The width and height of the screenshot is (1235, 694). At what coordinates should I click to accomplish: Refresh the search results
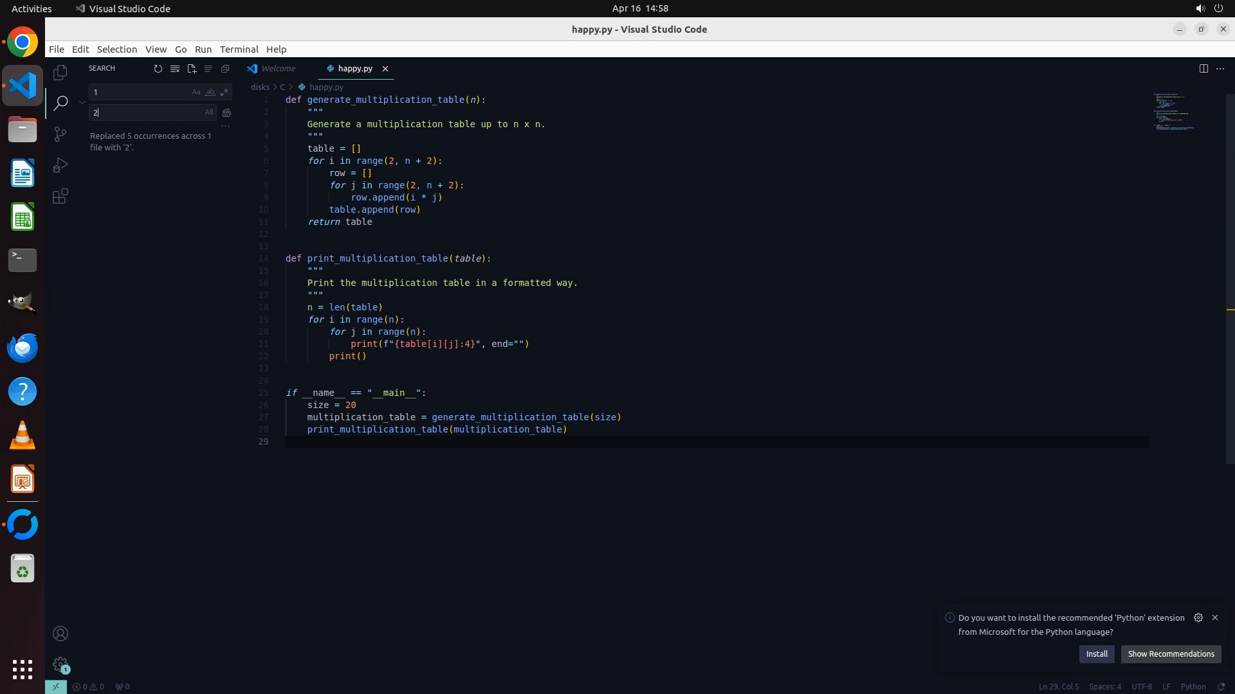tap(158, 69)
